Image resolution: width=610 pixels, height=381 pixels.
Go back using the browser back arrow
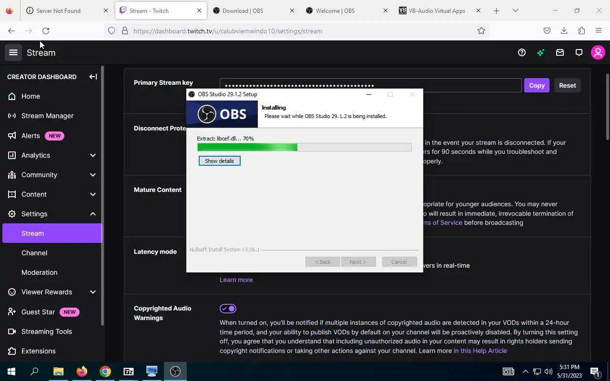pyautogui.click(x=11, y=30)
